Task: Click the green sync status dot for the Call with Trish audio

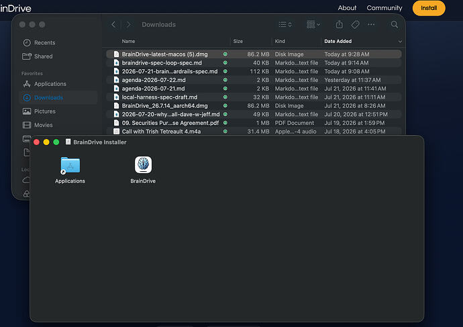Action: 225,132
